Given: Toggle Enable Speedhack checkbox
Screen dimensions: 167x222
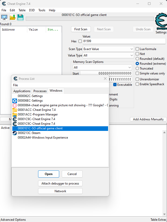Looking at the screenshot, I should (137, 84).
